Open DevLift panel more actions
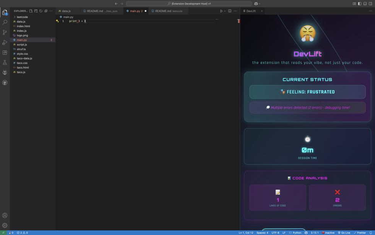375x235 pixels. (x=370, y=11)
